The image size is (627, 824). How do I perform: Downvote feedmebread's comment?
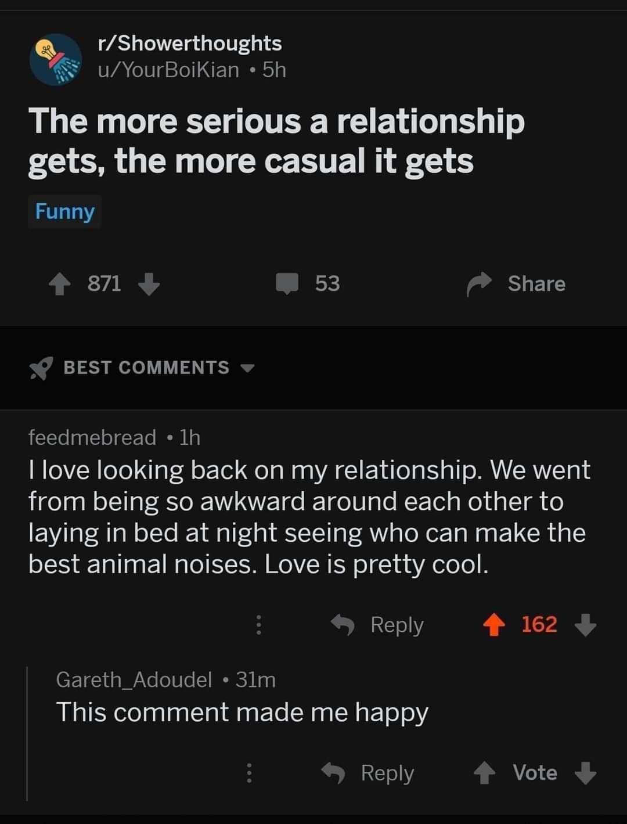tap(585, 625)
